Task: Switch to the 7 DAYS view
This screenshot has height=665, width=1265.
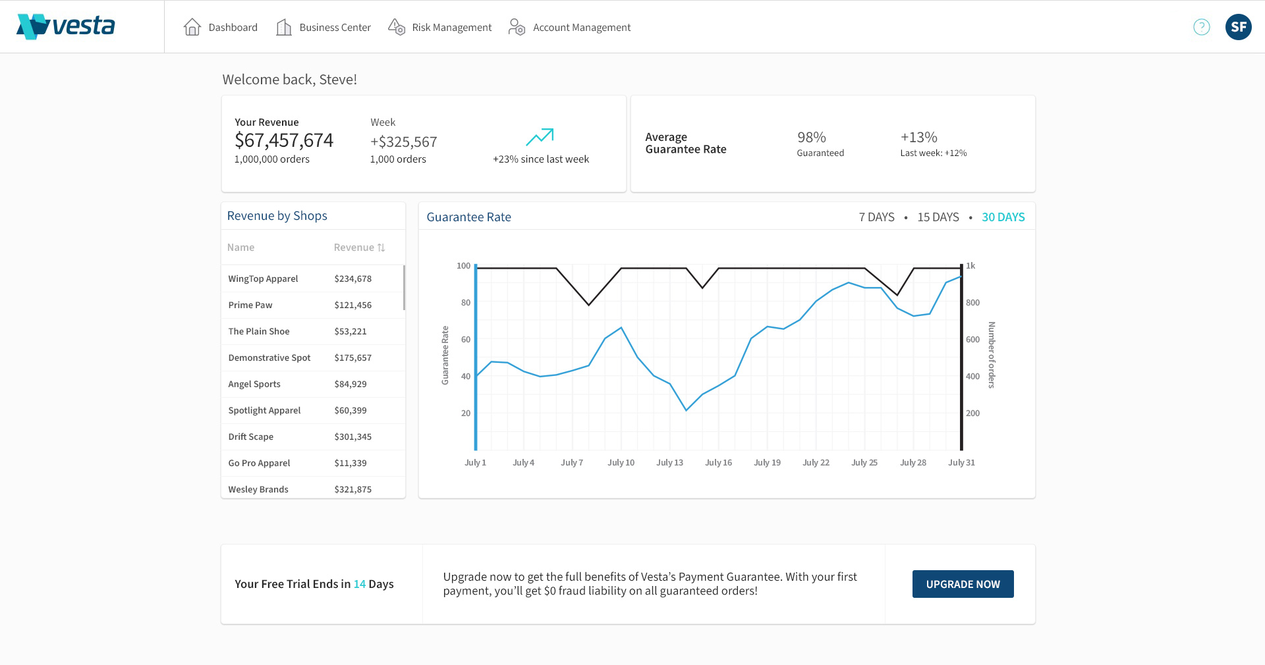Action: click(876, 217)
